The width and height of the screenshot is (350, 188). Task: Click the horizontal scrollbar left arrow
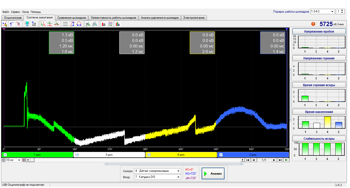point(28,160)
